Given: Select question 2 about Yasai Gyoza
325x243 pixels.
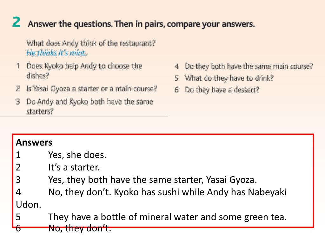Looking at the screenshot, I should (92, 89).
